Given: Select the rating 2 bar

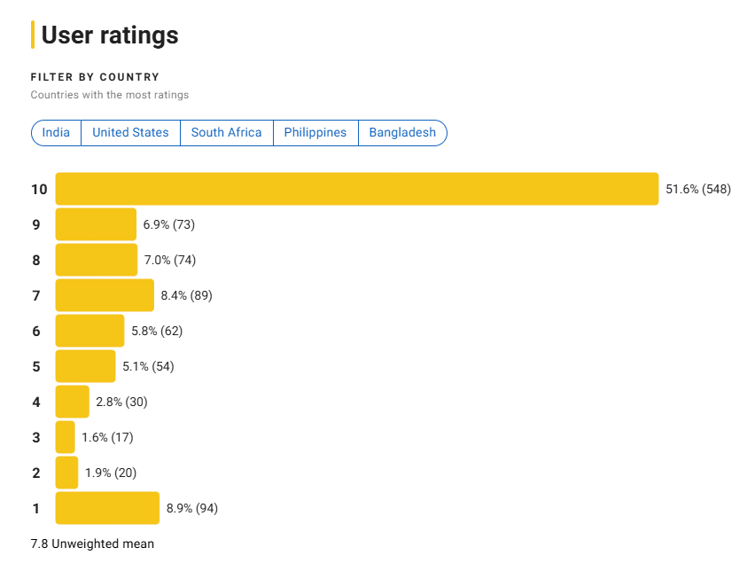Looking at the screenshot, I should click(66, 473).
